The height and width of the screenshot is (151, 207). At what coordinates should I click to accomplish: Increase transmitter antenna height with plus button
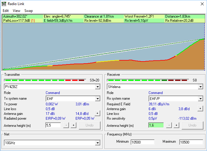(x=73, y=125)
